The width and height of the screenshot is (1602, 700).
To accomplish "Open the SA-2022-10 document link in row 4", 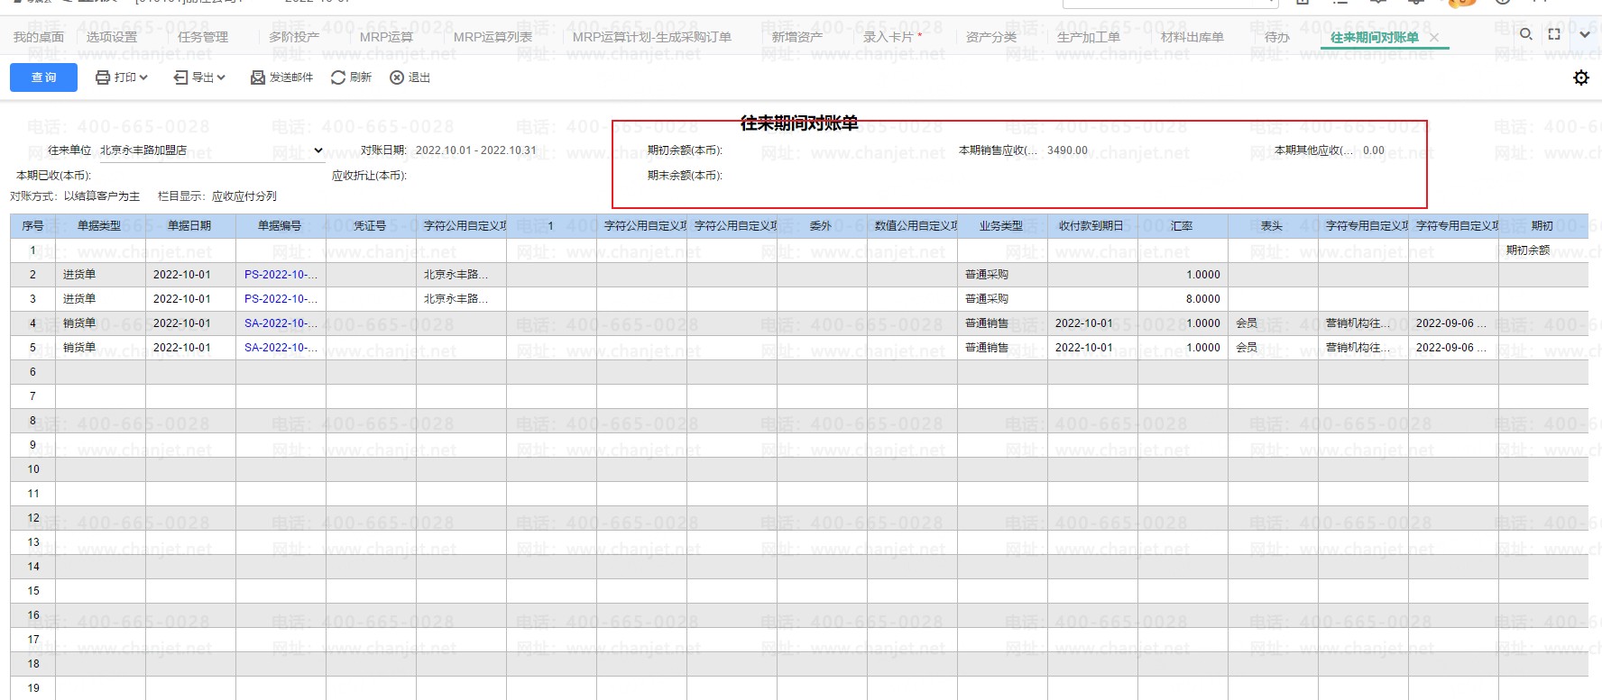I will coord(281,323).
